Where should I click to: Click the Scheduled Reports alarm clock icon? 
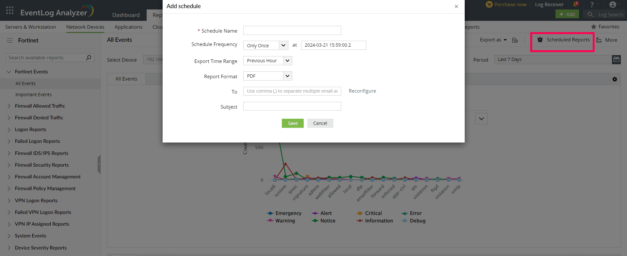(x=540, y=40)
